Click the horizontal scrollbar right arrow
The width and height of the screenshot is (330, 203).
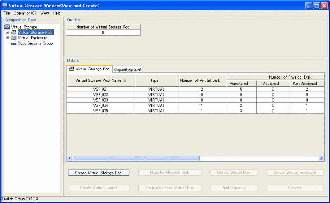(x=321, y=158)
